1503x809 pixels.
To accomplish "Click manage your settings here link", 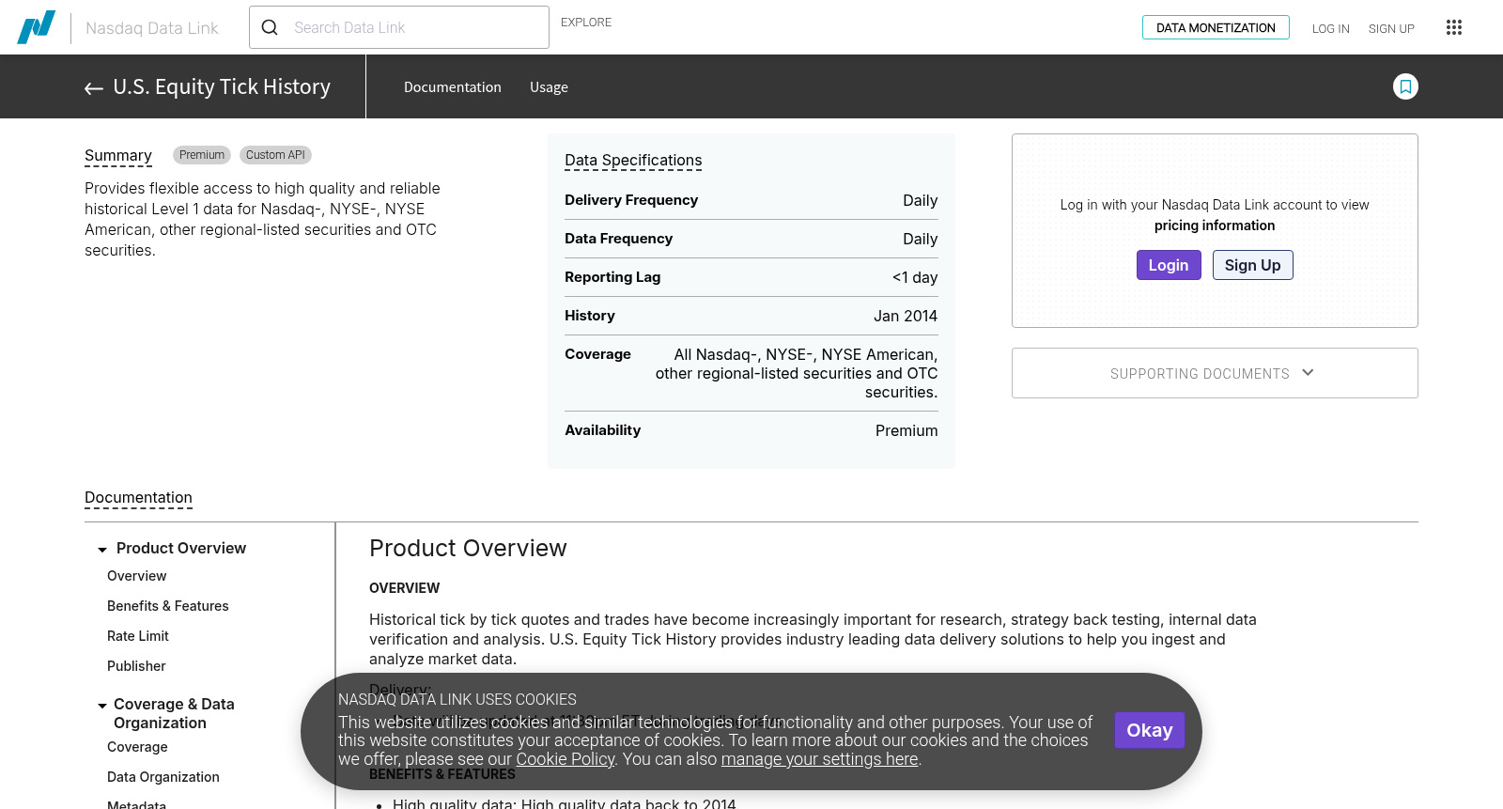I will click(820, 759).
